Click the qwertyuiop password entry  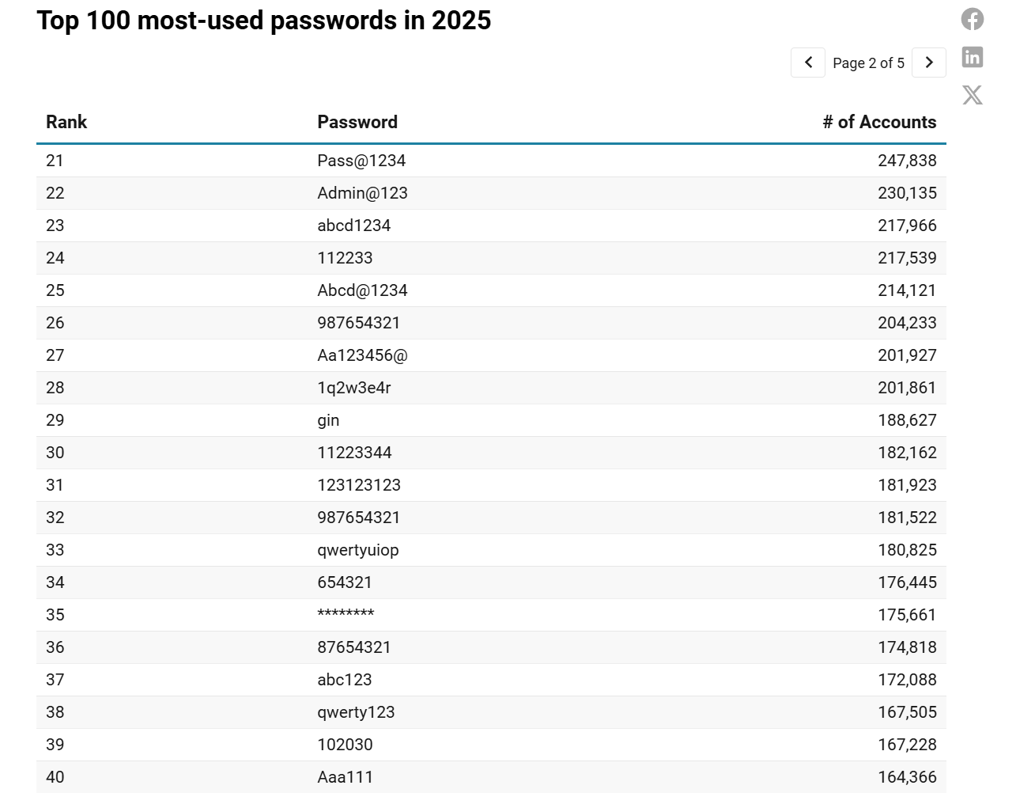click(x=358, y=550)
